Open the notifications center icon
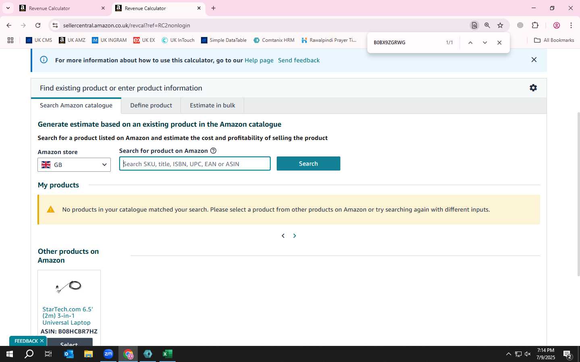Image resolution: width=580 pixels, height=362 pixels. (x=568, y=354)
